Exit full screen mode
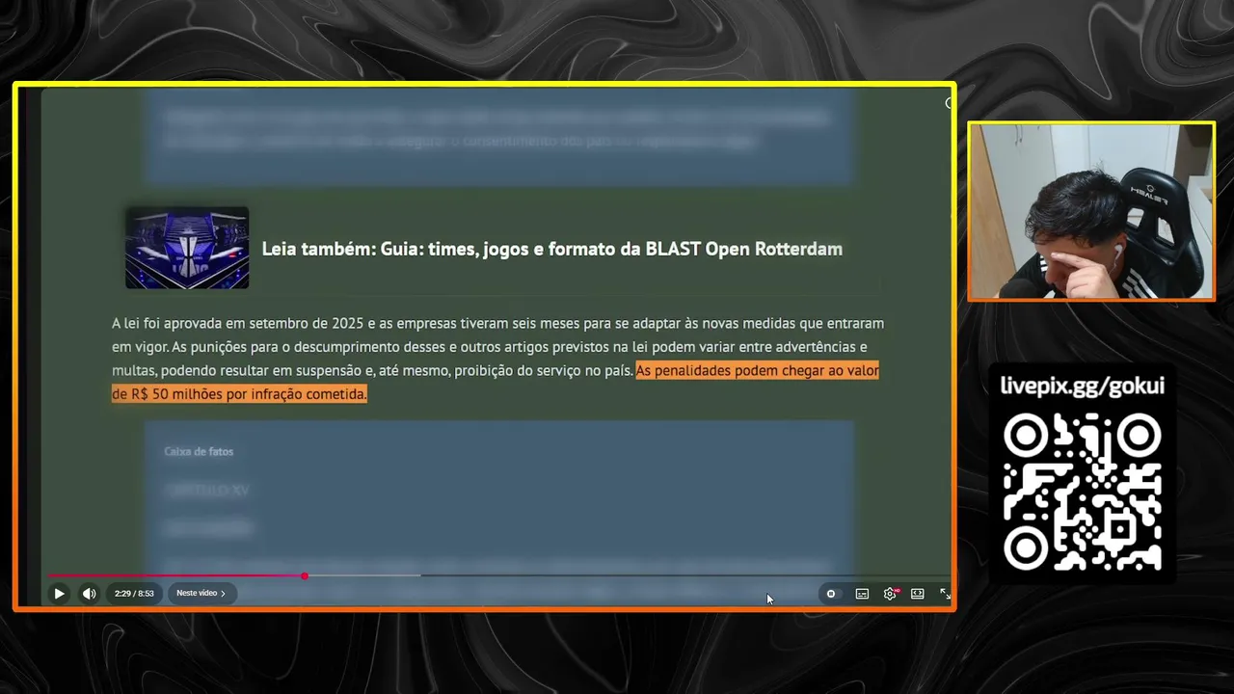This screenshot has width=1234, height=694. tap(945, 594)
